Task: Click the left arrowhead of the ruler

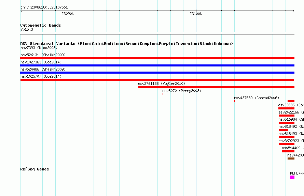Action: tap(21, 11)
